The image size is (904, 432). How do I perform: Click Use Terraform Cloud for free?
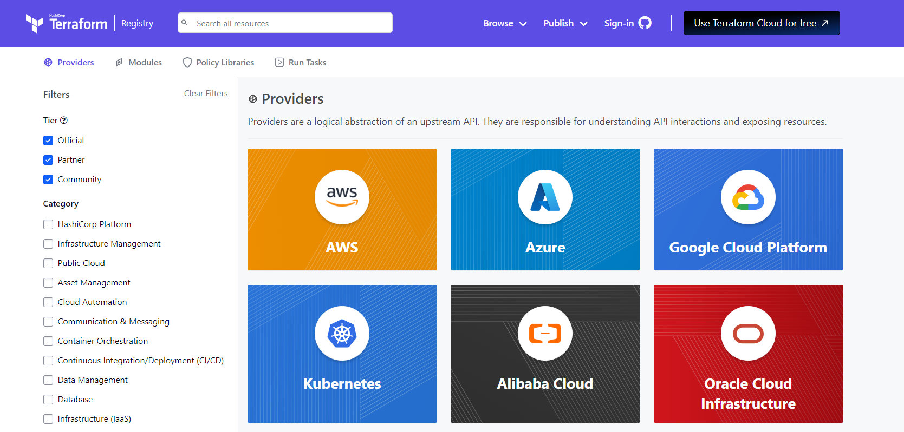pyautogui.click(x=762, y=23)
